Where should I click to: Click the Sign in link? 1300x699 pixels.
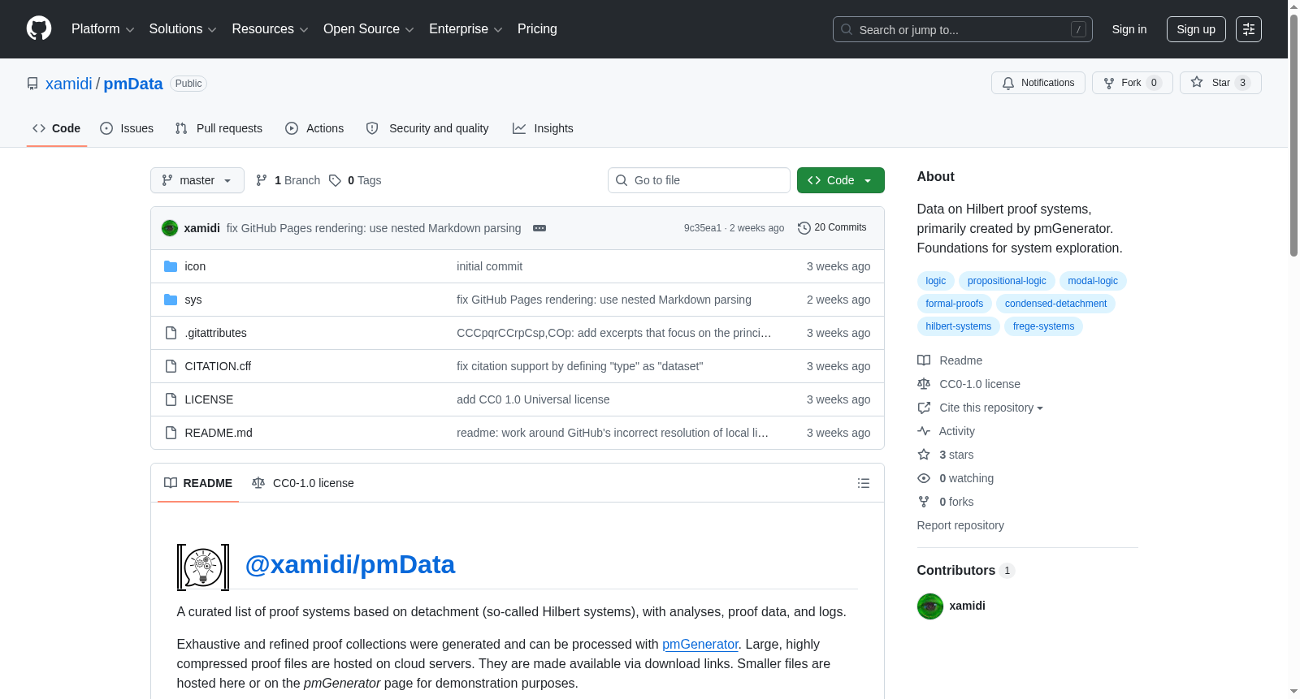(x=1129, y=29)
